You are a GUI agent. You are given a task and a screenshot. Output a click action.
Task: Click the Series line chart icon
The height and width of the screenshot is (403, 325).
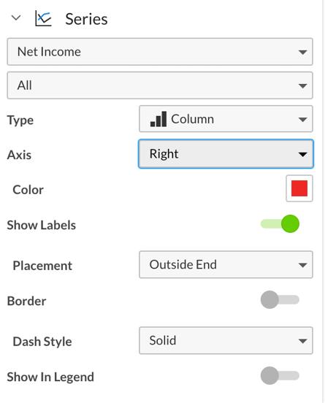43,18
